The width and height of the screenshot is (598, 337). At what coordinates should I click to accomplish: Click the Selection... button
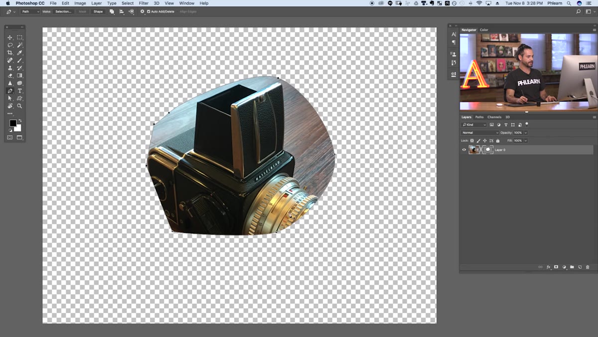63,11
